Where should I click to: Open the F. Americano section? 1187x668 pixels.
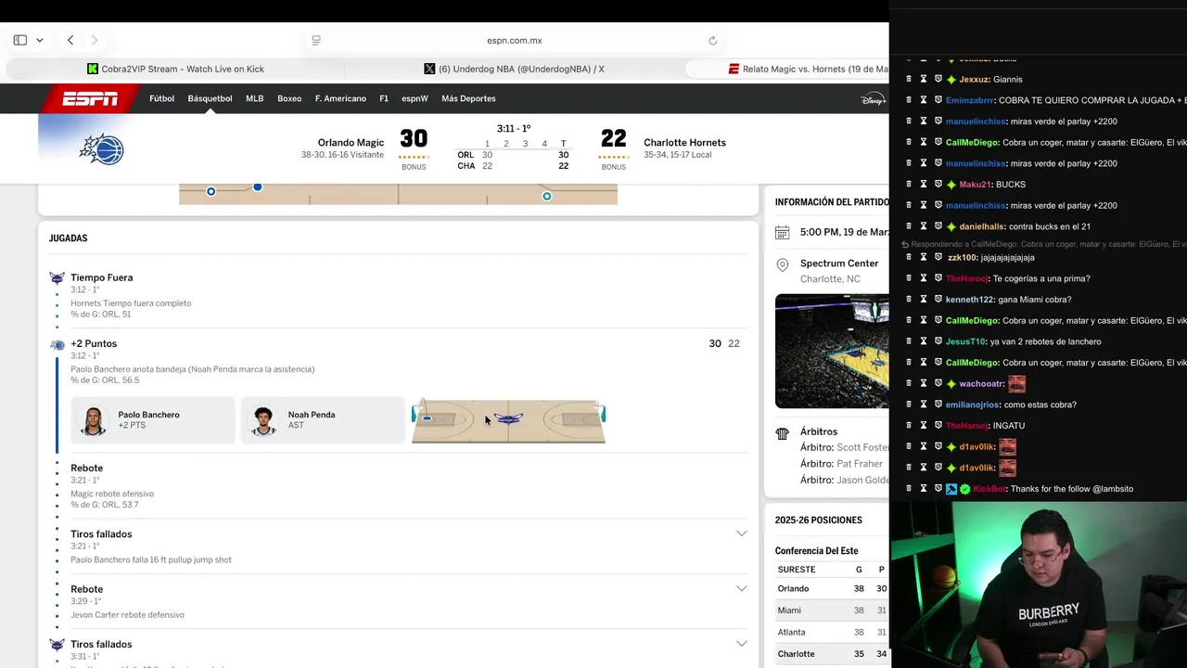click(x=340, y=98)
